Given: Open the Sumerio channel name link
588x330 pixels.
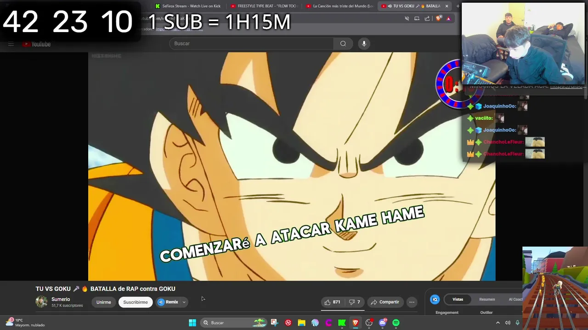Looking at the screenshot, I should coord(61,299).
